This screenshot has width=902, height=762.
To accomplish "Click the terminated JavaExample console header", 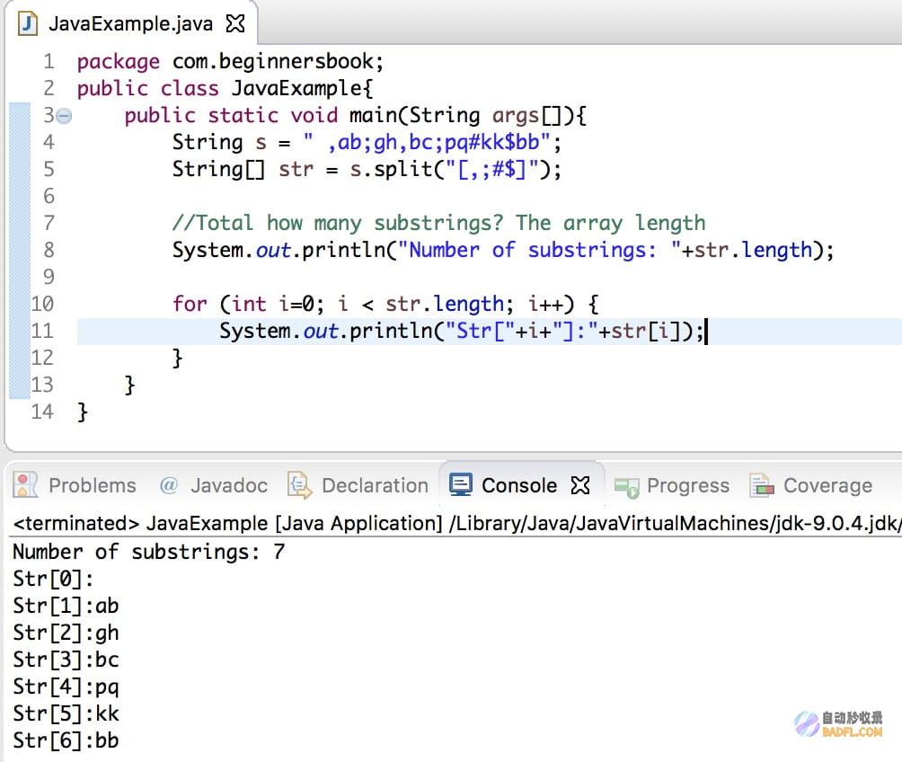I will tap(456, 523).
